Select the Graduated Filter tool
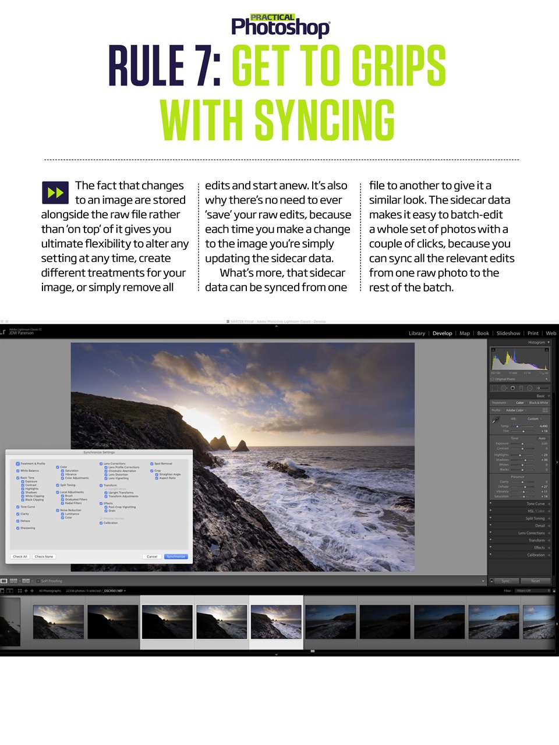The image size is (559, 745). click(x=521, y=388)
